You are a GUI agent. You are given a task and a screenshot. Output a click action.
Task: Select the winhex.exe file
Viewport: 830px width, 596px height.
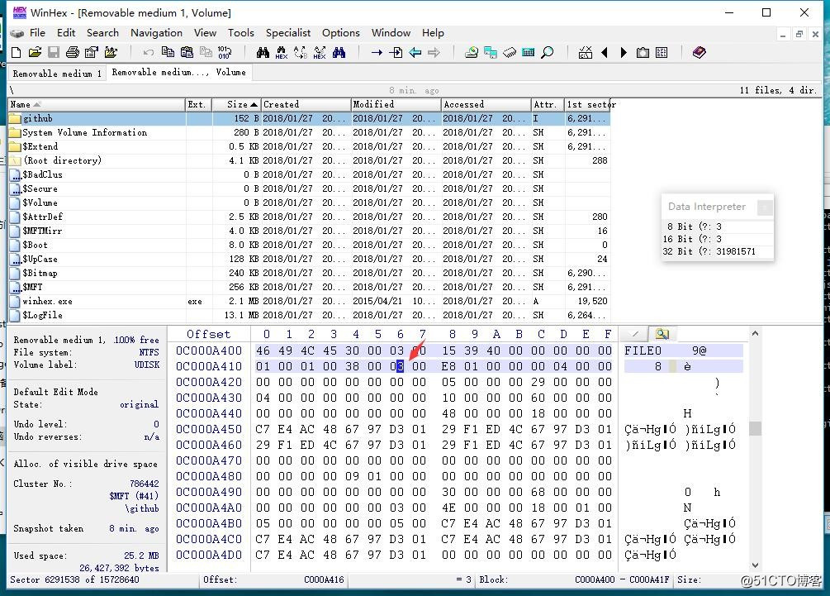309,301
